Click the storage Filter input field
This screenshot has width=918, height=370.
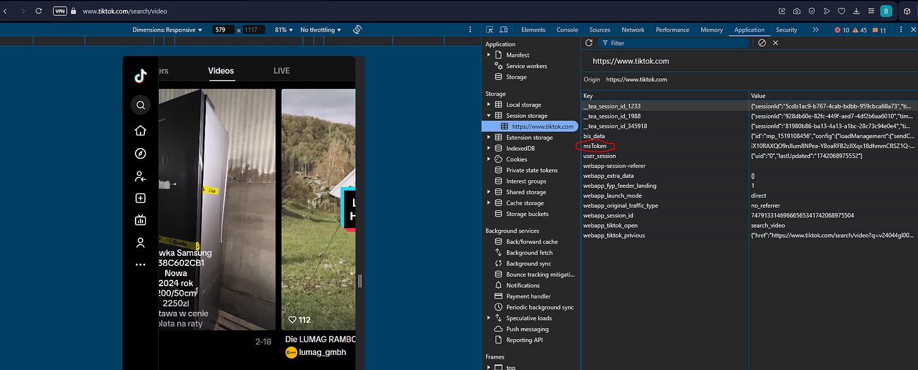coord(675,43)
